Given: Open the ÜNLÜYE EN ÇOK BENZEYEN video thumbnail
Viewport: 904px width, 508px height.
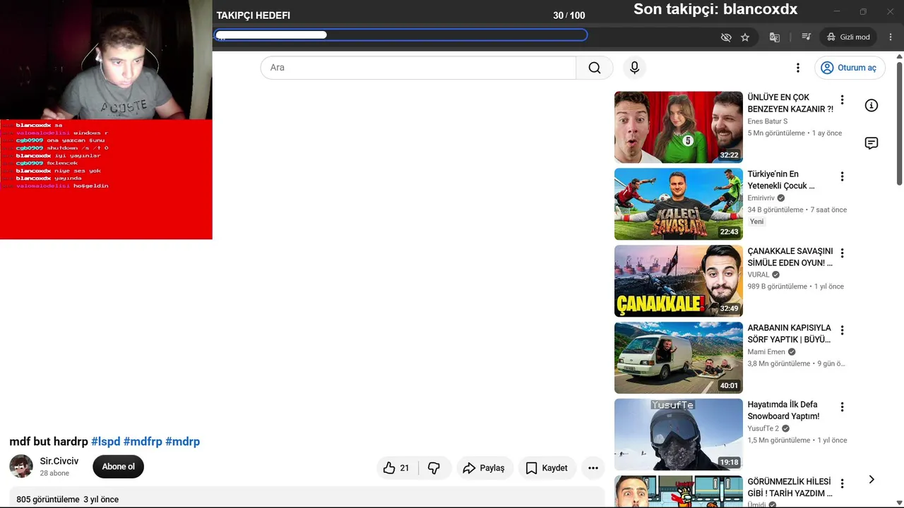Looking at the screenshot, I should [679, 127].
